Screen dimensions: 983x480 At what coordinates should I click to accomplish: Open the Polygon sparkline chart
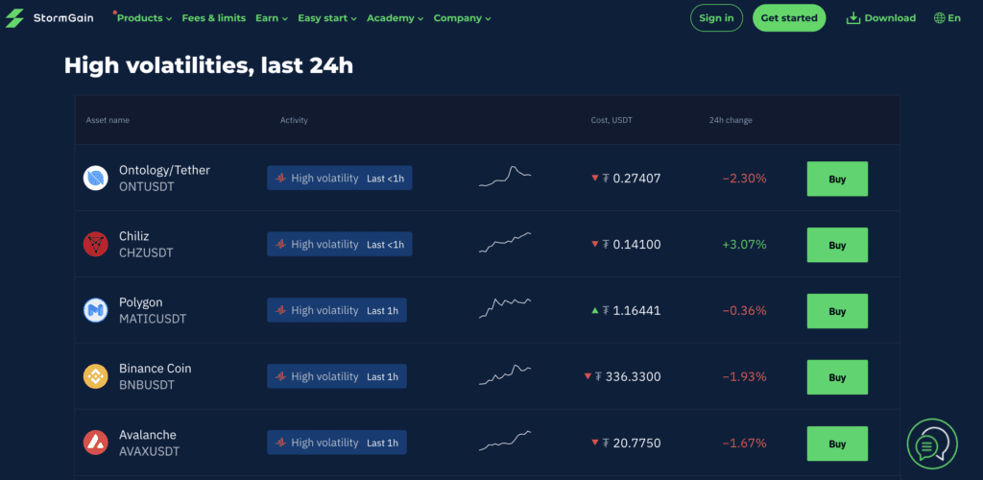505,308
